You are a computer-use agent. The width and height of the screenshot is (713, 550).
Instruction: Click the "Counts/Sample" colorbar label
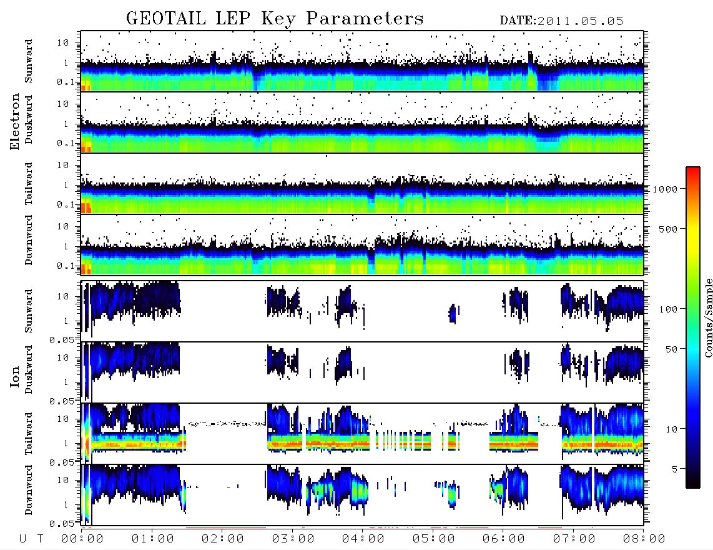pyautogui.click(x=708, y=317)
